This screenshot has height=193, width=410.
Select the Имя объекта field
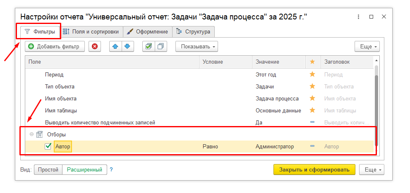pyautogui.click(x=61, y=98)
